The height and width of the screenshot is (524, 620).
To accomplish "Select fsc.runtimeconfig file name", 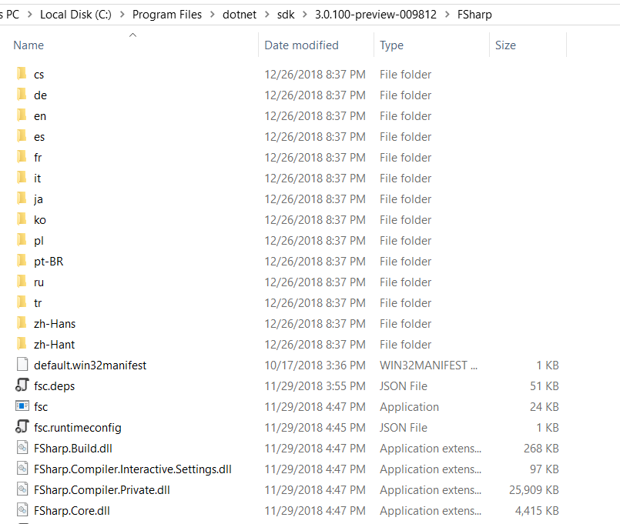I will tap(78, 428).
